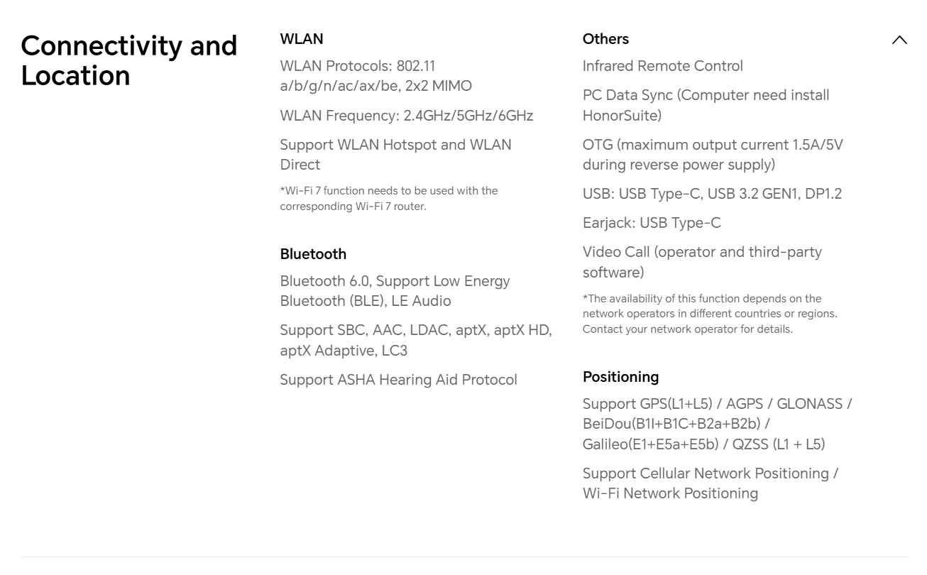Click the Earjack: USB Type-C entry
Viewport: 927px width, 575px height.
(x=652, y=223)
